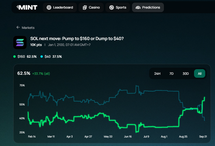Viewport: 215px width, 146px height.
Task: Click the 75% y-axis label
Action: [x=22, y=85]
